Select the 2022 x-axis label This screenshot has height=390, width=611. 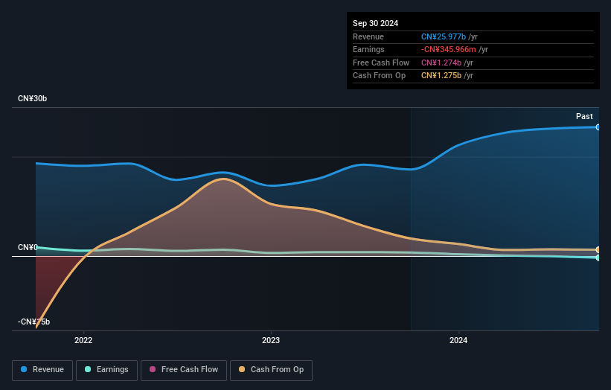click(83, 340)
